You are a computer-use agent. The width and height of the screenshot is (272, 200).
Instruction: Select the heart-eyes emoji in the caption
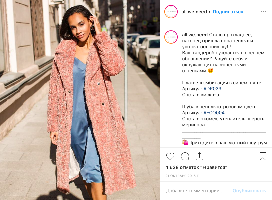coord(211,71)
